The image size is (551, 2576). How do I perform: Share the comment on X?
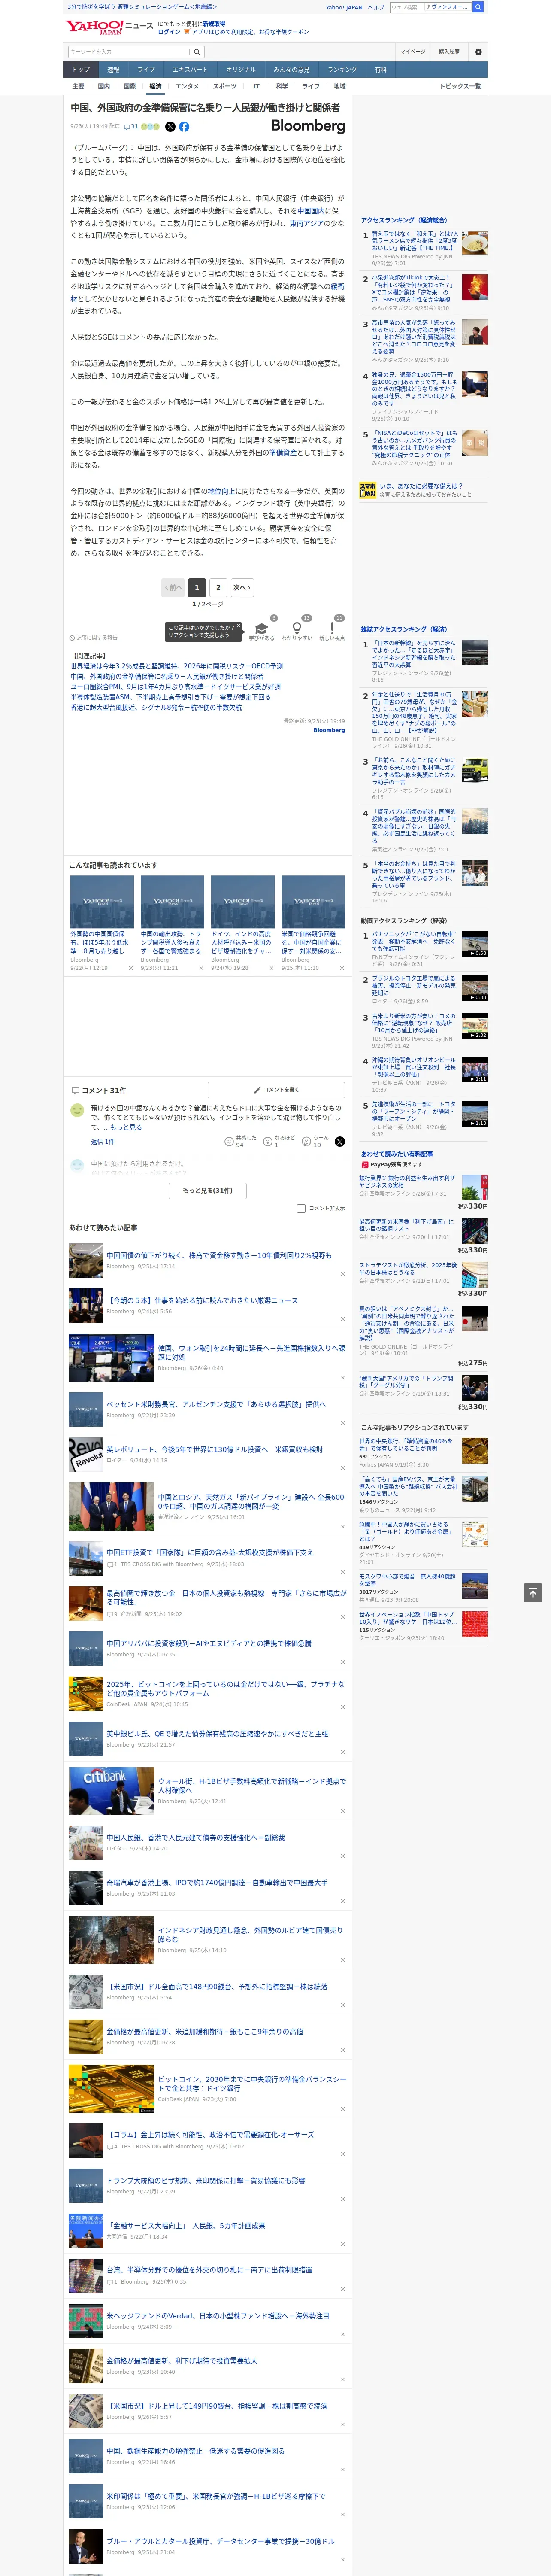tap(340, 1141)
